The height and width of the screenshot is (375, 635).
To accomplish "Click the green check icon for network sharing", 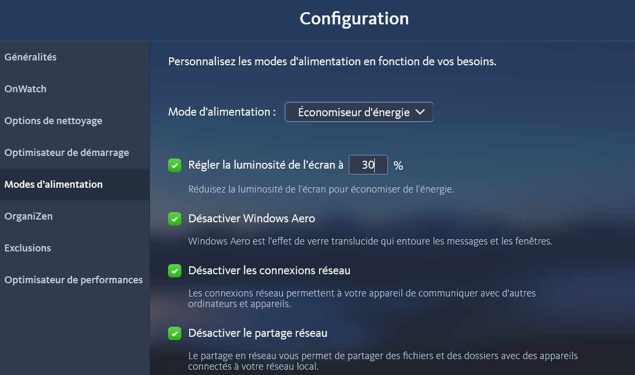I will click(x=174, y=333).
